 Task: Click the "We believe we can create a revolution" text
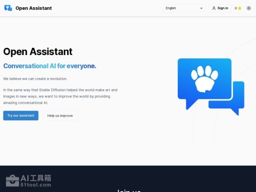pos(35,79)
